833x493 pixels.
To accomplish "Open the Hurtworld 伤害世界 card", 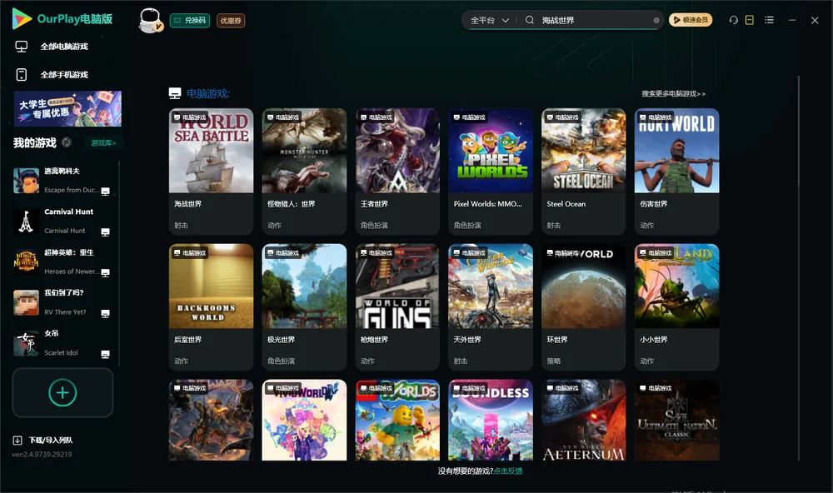I will [x=676, y=171].
